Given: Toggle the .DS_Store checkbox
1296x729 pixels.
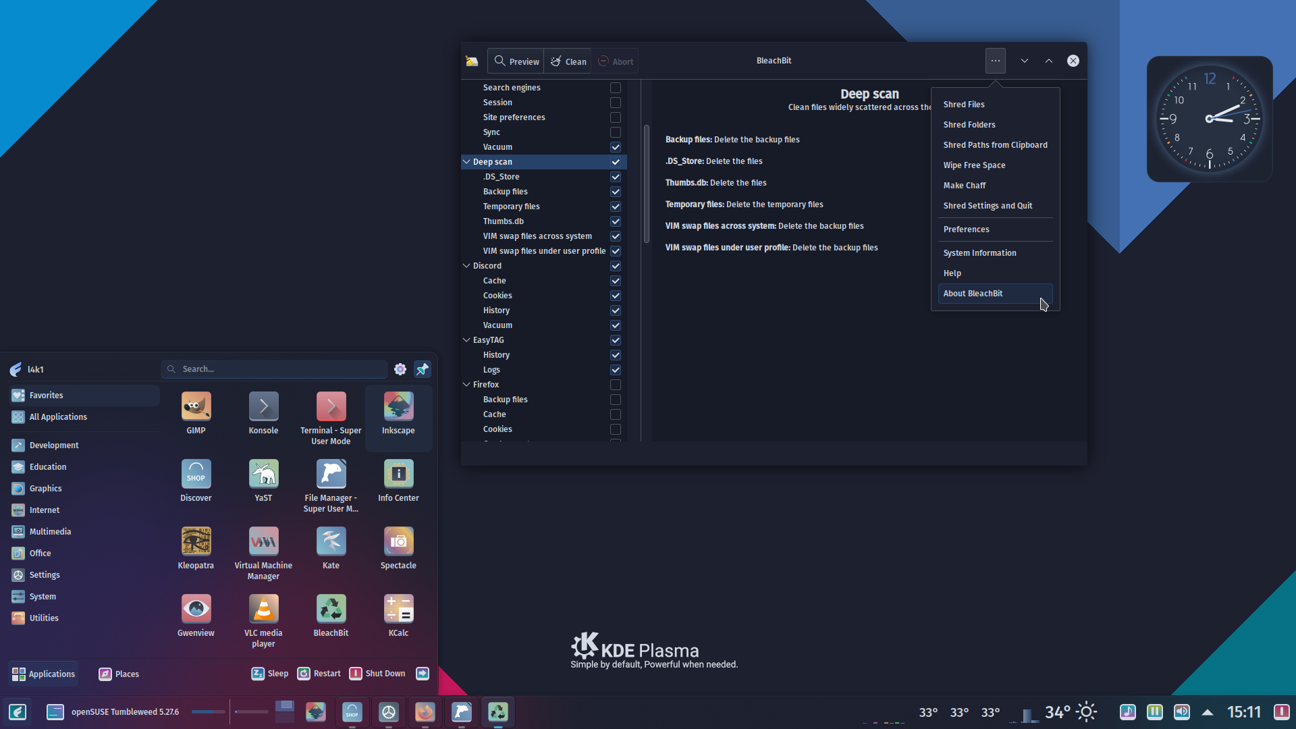Looking at the screenshot, I should [x=616, y=177].
